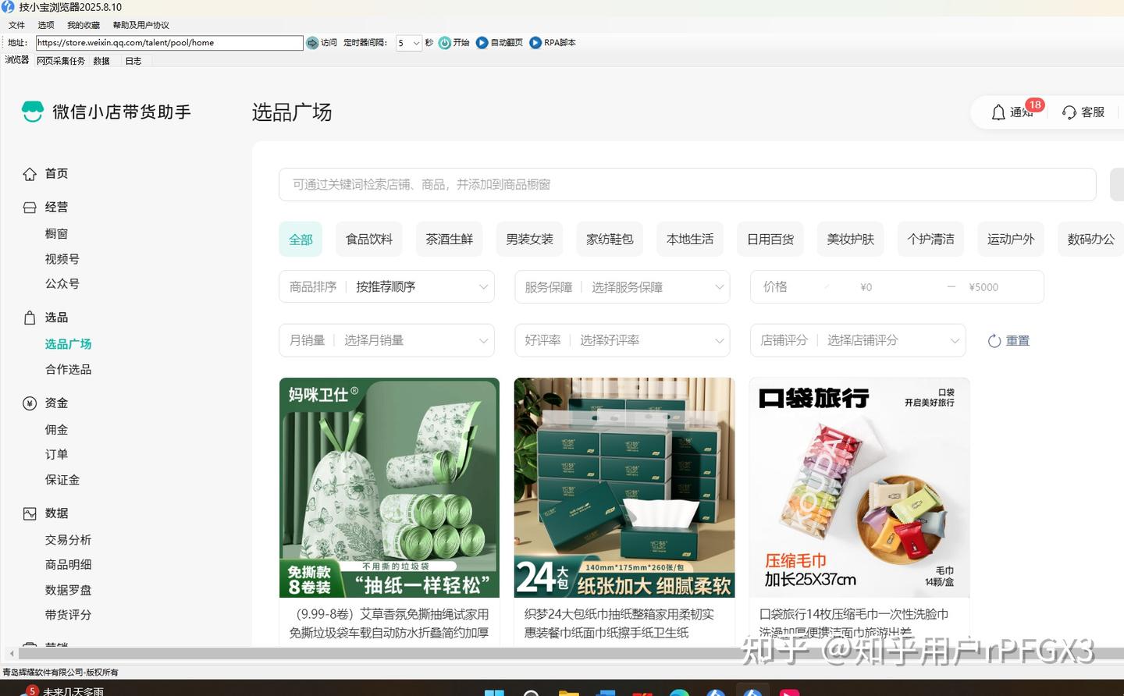1124x696 pixels.
Task: Open 交易分析 under 数据
Action: [68, 539]
